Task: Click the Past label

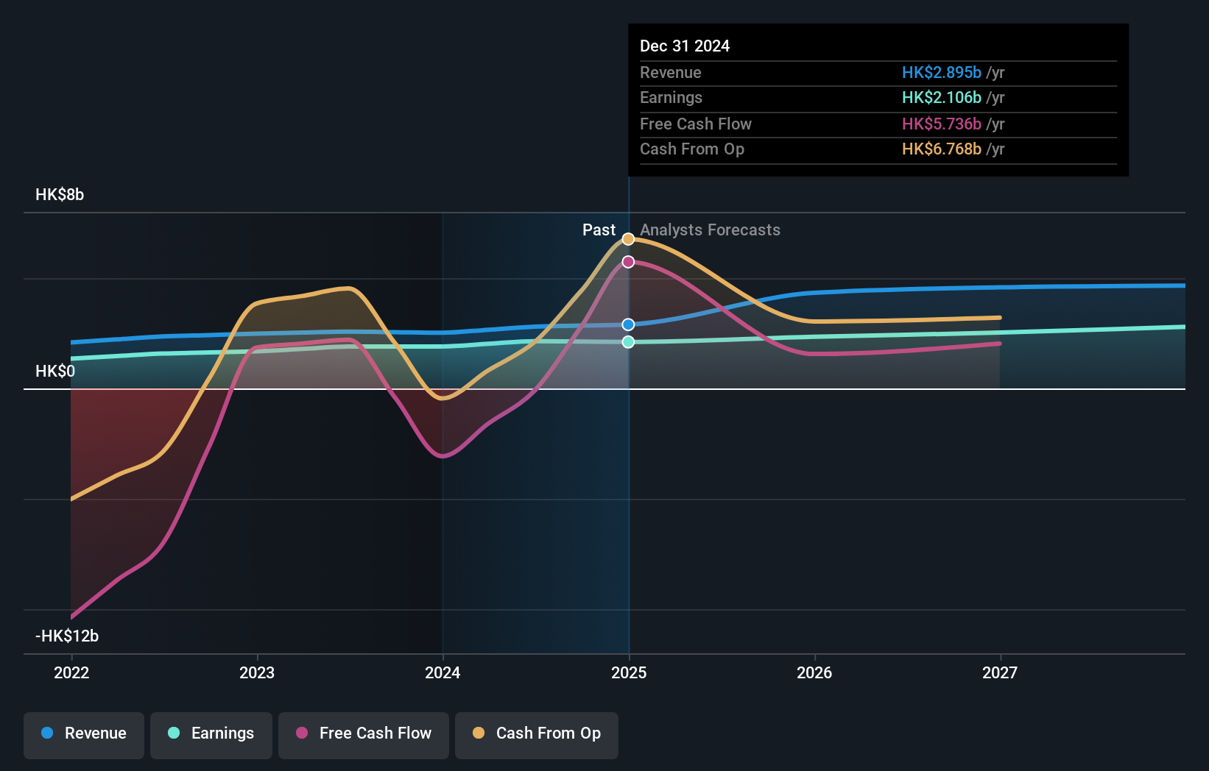Action: click(599, 230)
